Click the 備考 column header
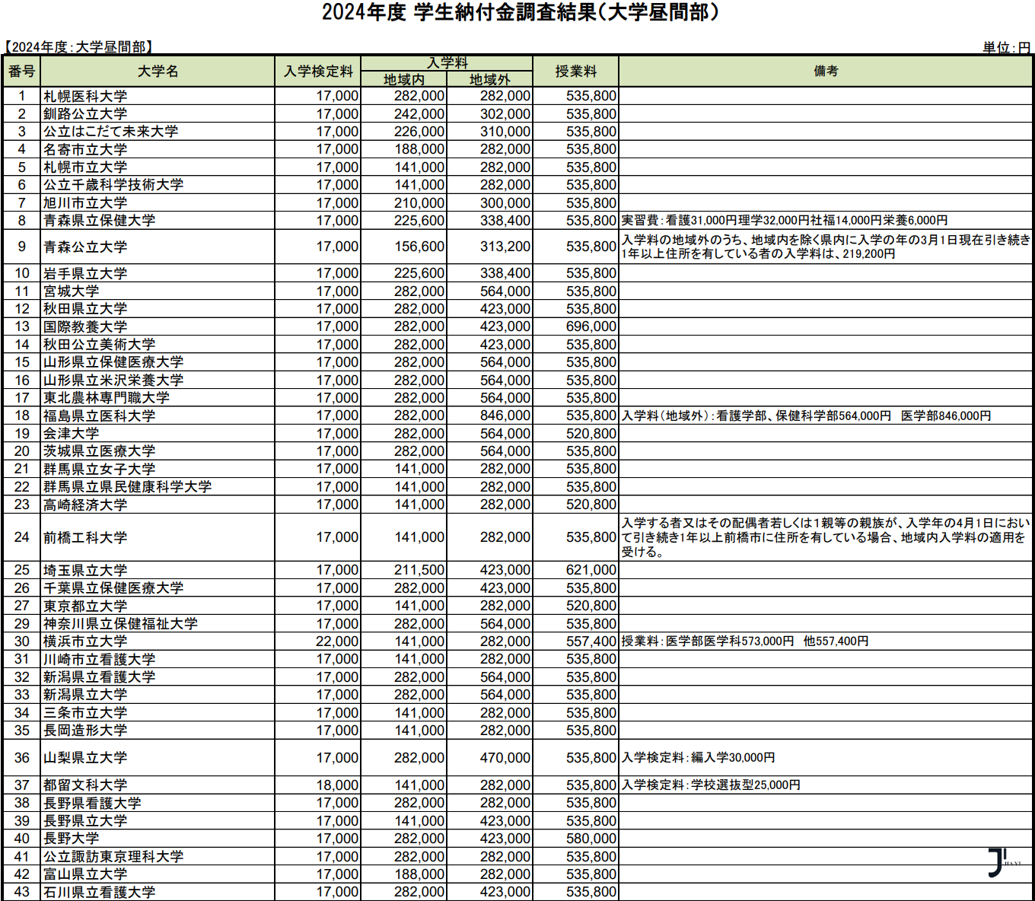This screenshot has height=901, width=1035. (x=826, y=72)
